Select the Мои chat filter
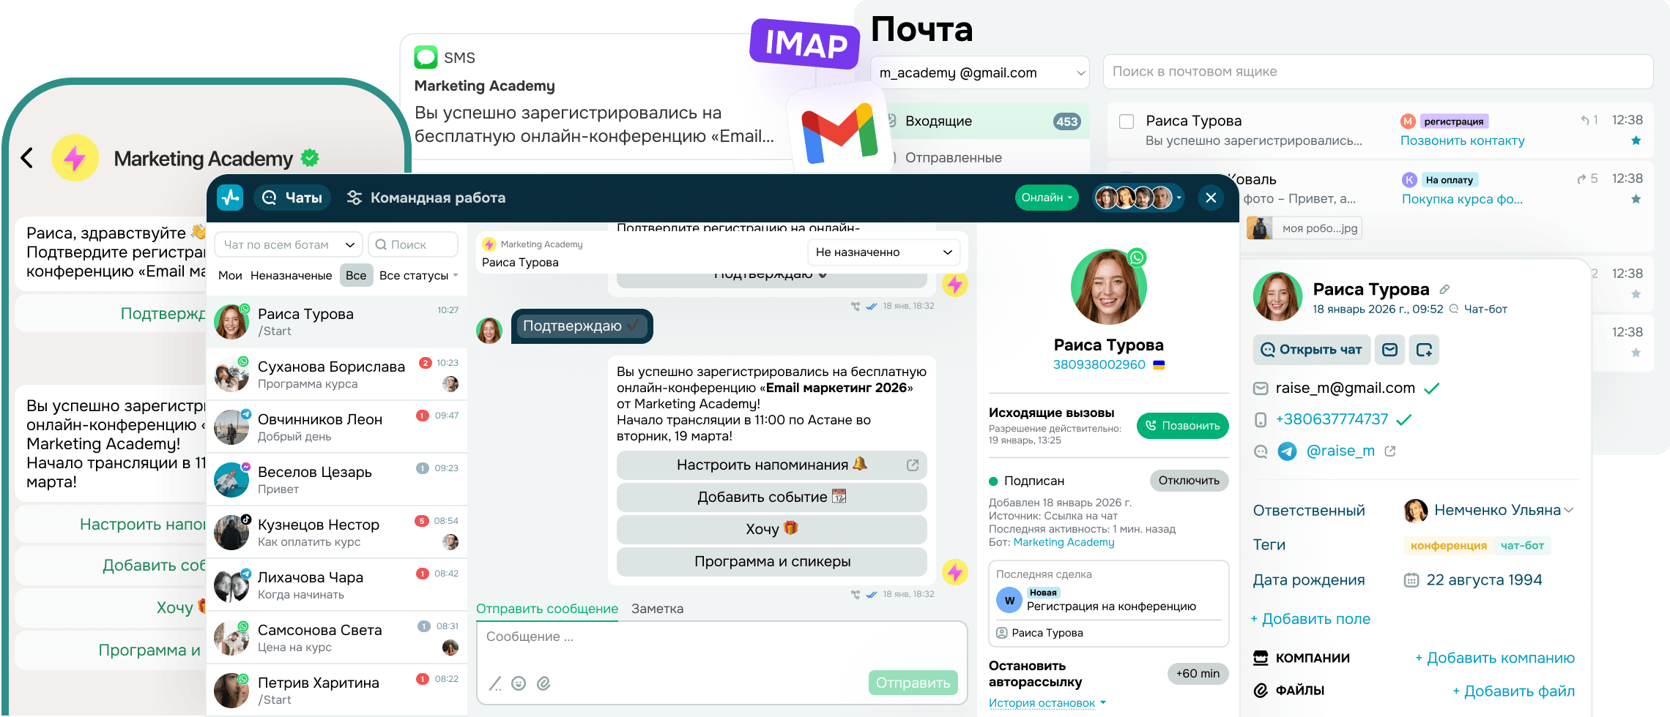The width and height of the screenshot is (1670, 717). click(230, 275)
